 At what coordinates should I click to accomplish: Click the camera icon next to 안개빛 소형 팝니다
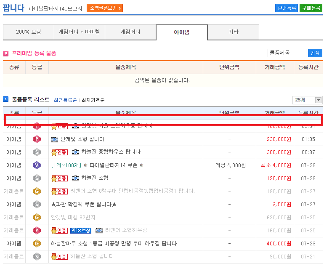coord(54,139)
